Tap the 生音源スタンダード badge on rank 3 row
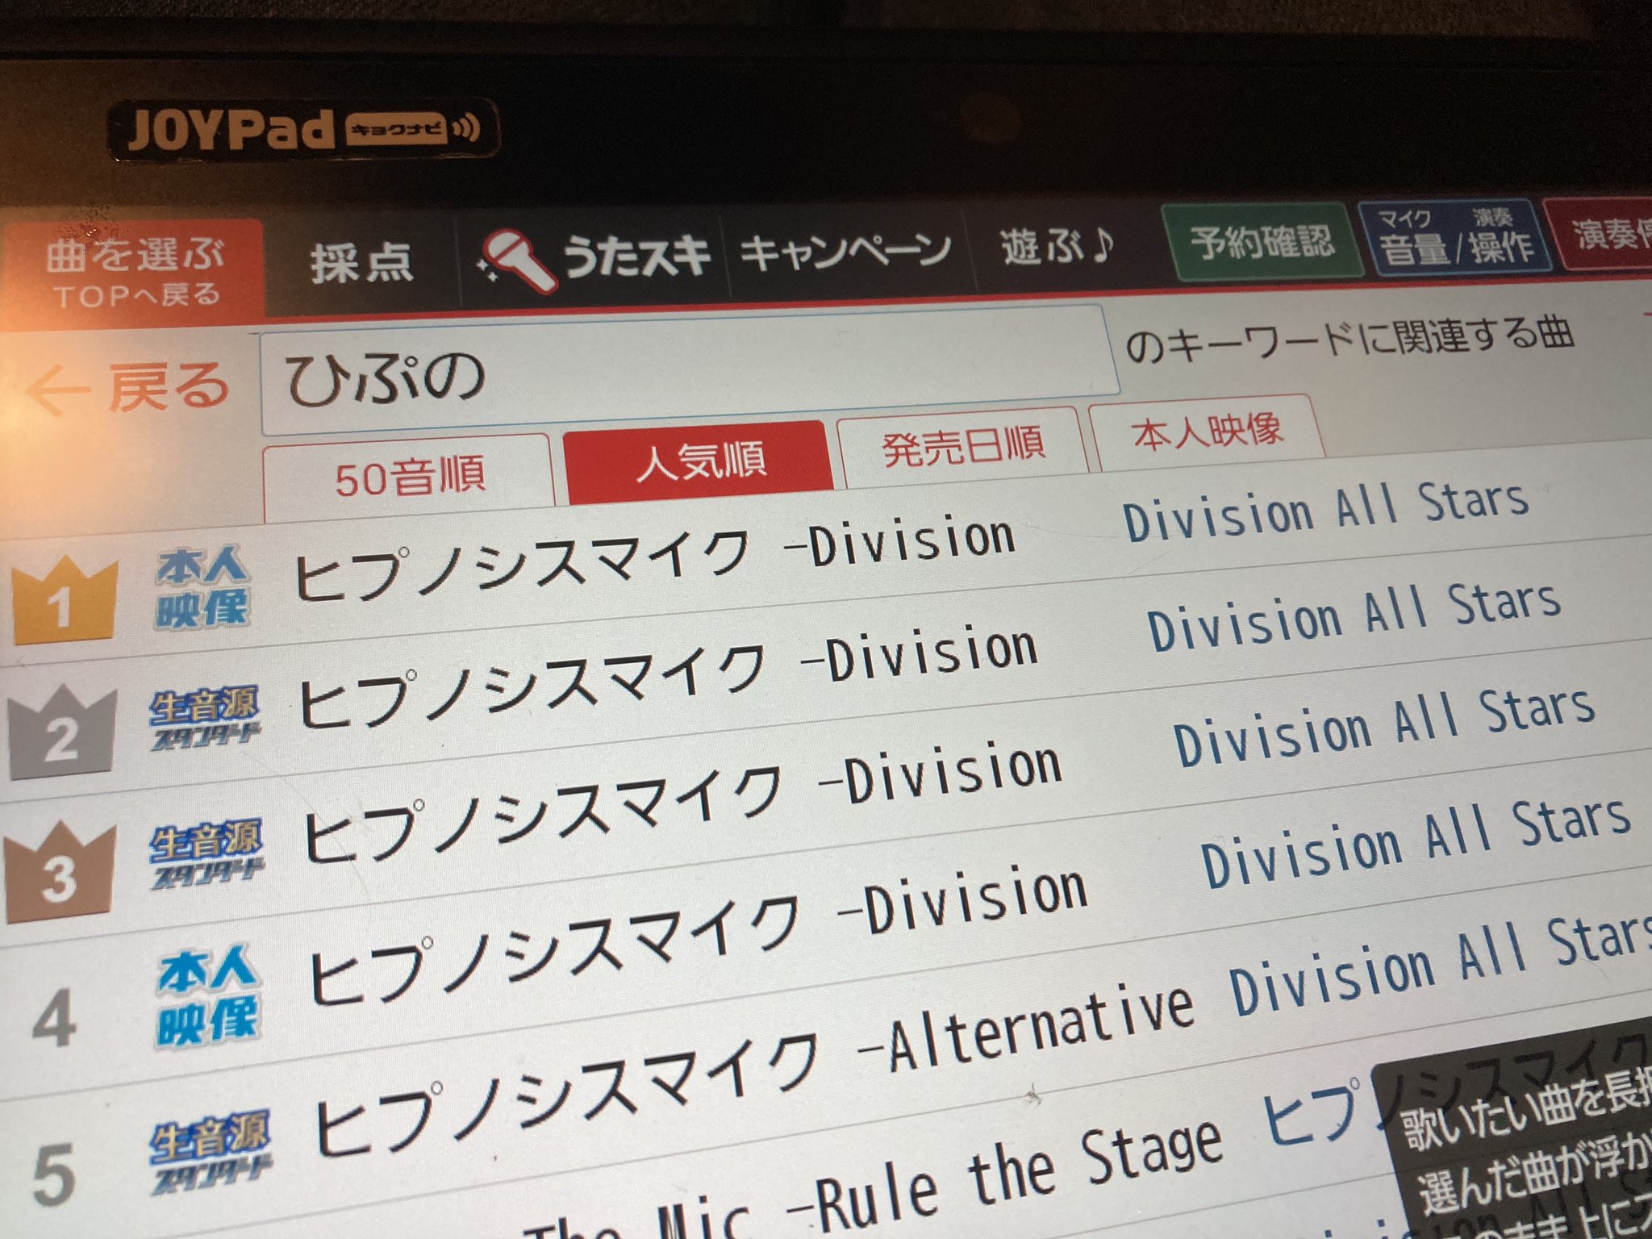 point(206,855)
